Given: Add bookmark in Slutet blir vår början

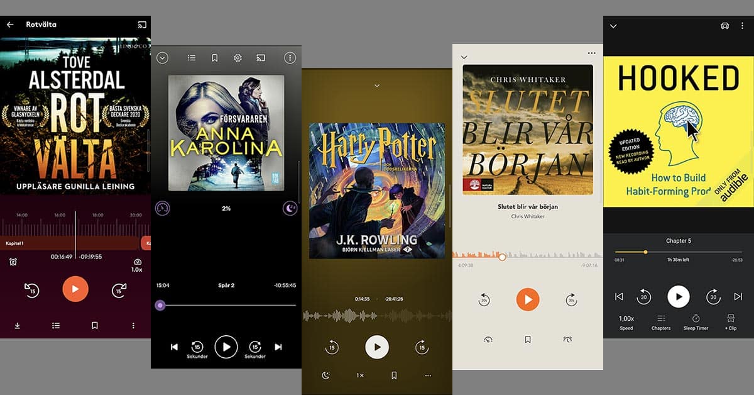Looking at the screenshot, I should (528, 340).
